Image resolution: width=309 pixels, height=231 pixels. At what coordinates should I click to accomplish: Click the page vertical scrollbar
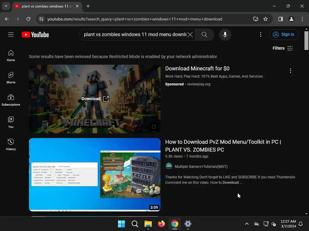(x=306, y=41)
